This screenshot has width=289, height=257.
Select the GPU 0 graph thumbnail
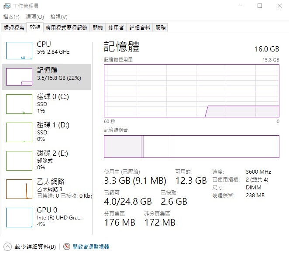click(x=19, y=217)
